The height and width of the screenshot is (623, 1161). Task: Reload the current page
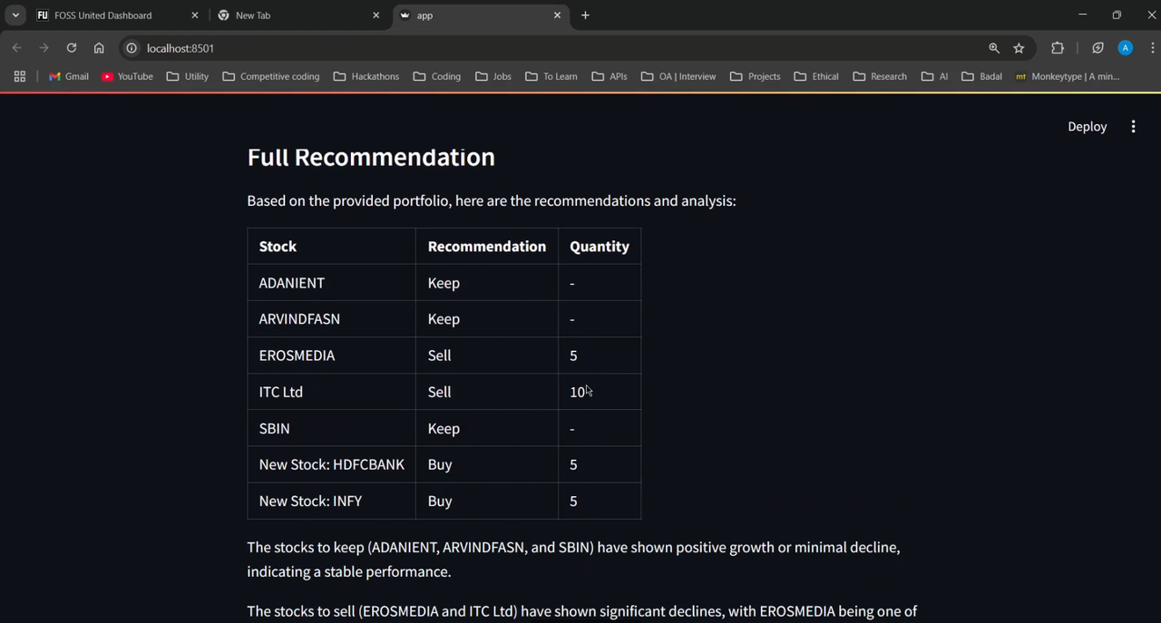[71, 48]
